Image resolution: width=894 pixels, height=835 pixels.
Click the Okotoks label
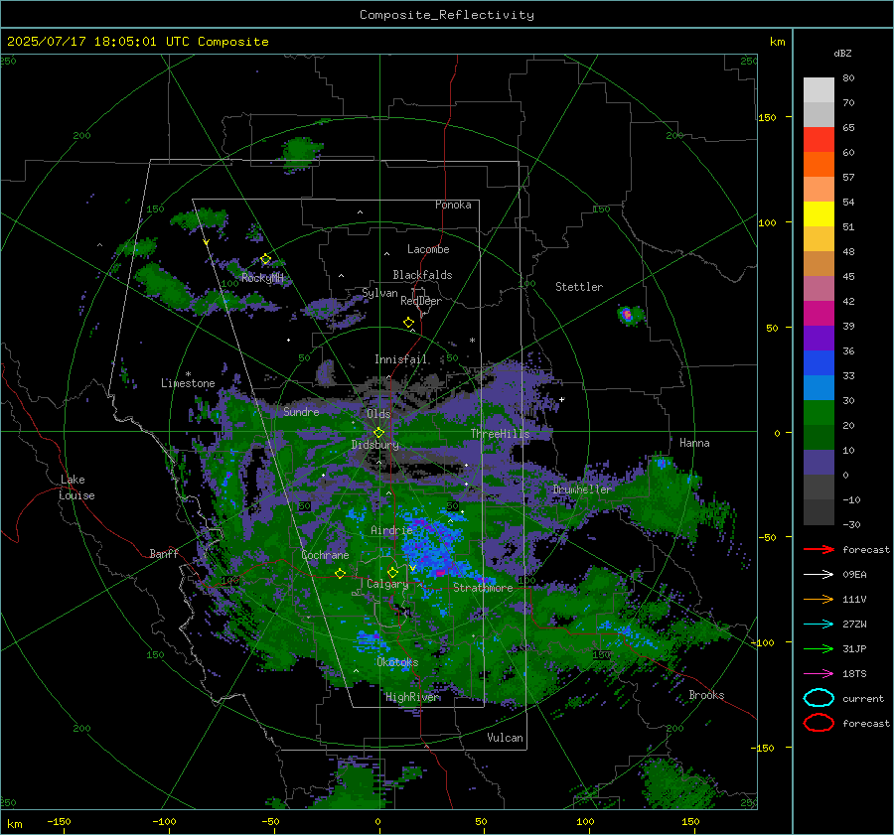(x=397, y=662)
